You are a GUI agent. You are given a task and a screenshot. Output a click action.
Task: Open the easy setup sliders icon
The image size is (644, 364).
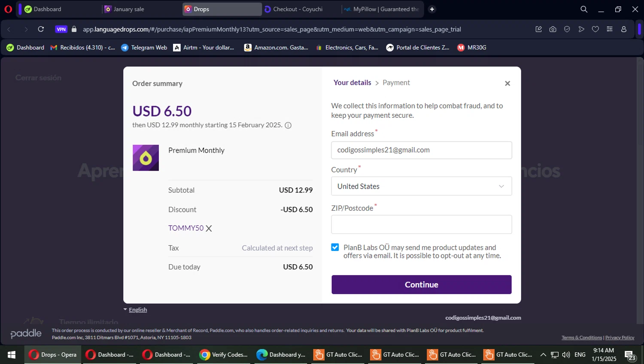[x=609, y=29]
